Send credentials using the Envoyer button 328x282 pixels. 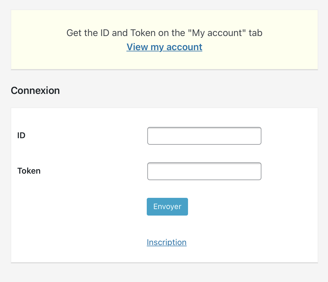pos(167,206)
